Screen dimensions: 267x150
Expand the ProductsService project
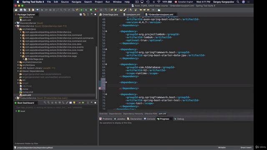click(x=15, y=98)
